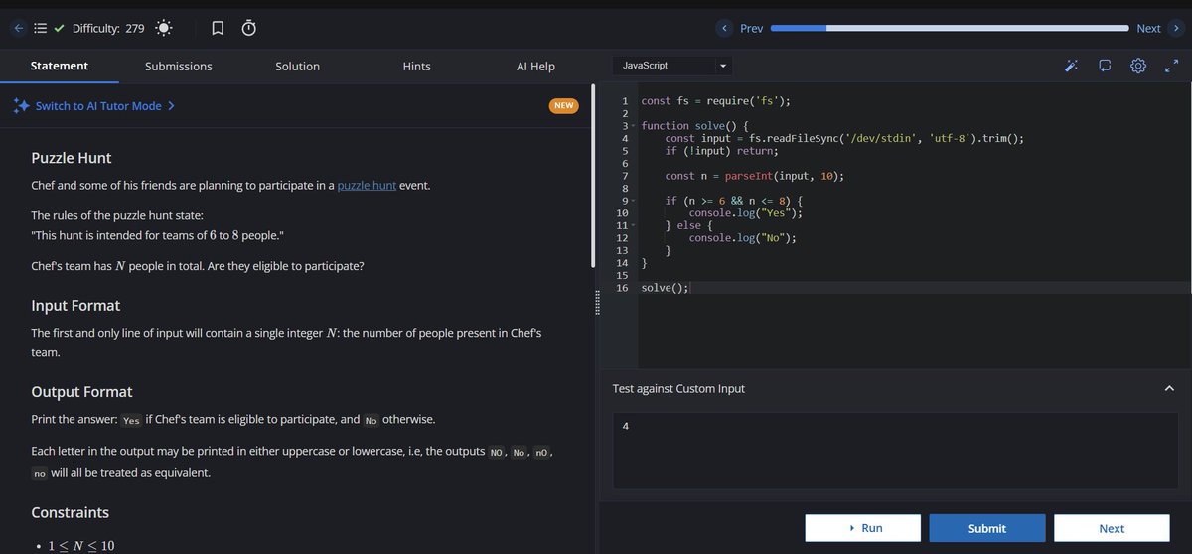The width and height of the screenshot is (1192, 554).
Task: Click the readFileSync code line
Action: pyautogui.click(x=844, y=139)
